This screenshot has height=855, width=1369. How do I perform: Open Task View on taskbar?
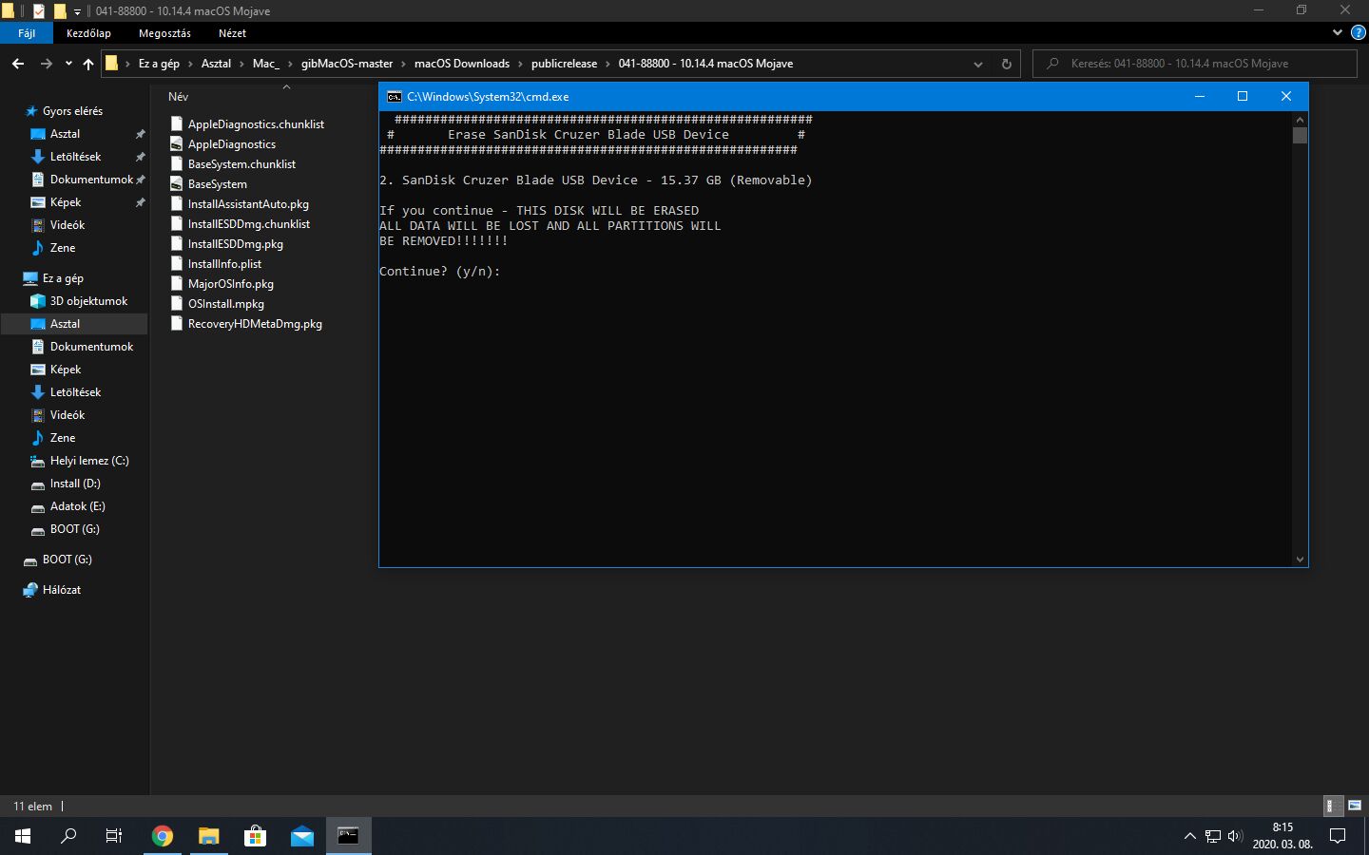pyautogui.click(x=114, y=836)
